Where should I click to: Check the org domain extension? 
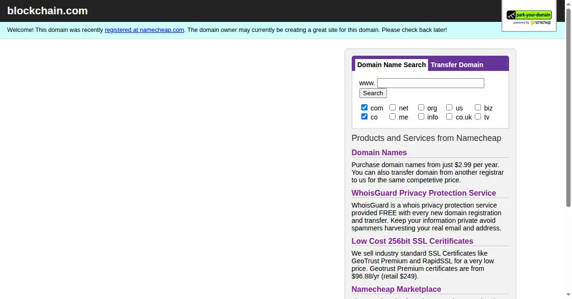click(421, 108)
